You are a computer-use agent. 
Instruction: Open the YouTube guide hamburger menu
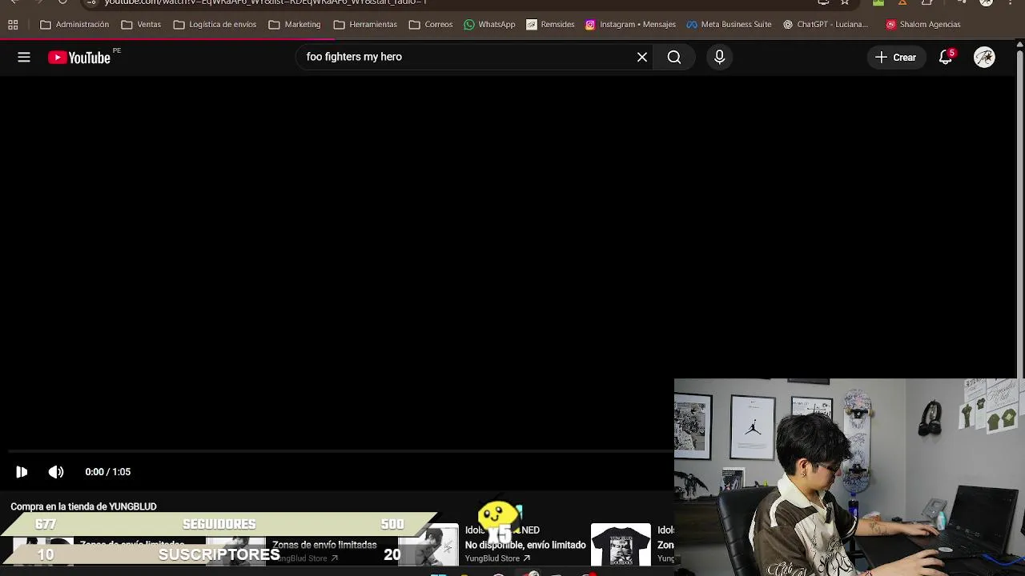tap(24, 57)
